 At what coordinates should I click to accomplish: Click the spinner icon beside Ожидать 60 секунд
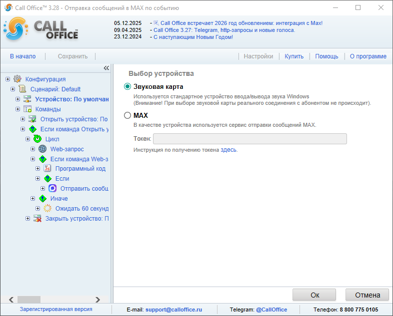pyautogui.click(x=47, y=209)
